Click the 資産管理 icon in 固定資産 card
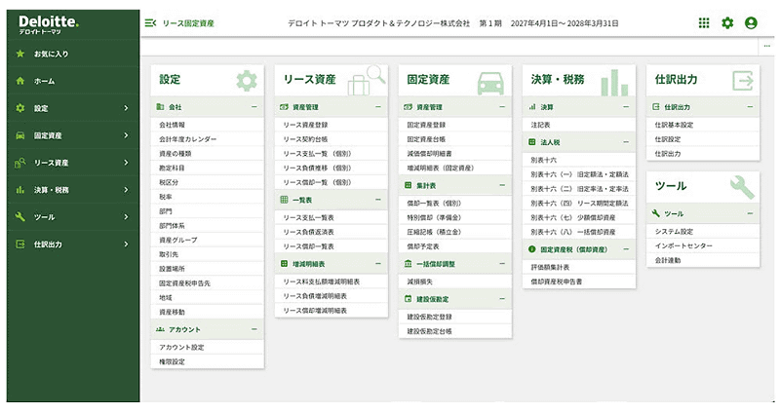The height and width of the screenshot is (413, 780). pyautogui.click(x=408, y=107)
